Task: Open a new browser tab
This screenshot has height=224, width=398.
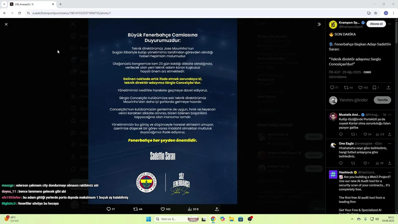Action: (x=60, y=4)
